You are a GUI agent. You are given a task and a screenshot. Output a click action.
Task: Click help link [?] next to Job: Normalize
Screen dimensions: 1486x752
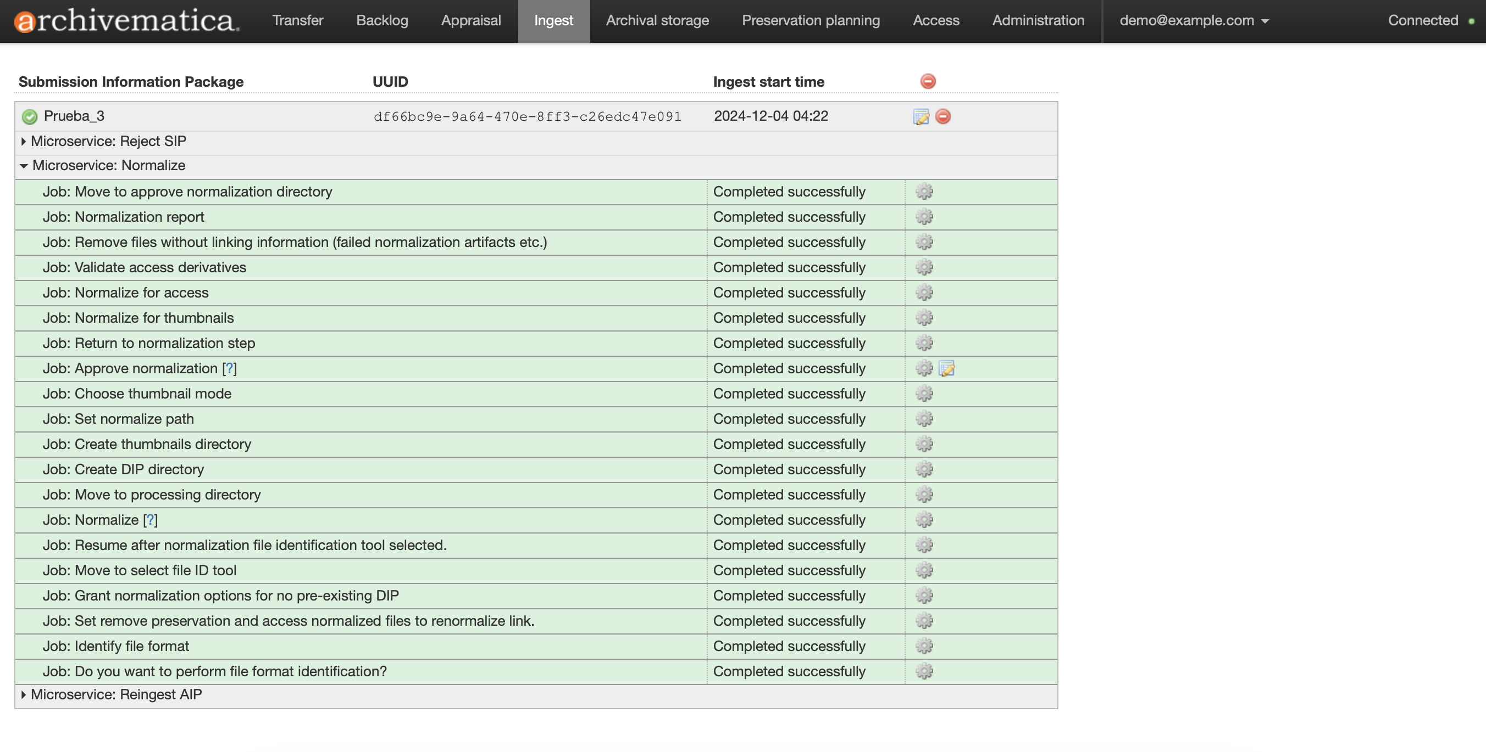(150, 520)
